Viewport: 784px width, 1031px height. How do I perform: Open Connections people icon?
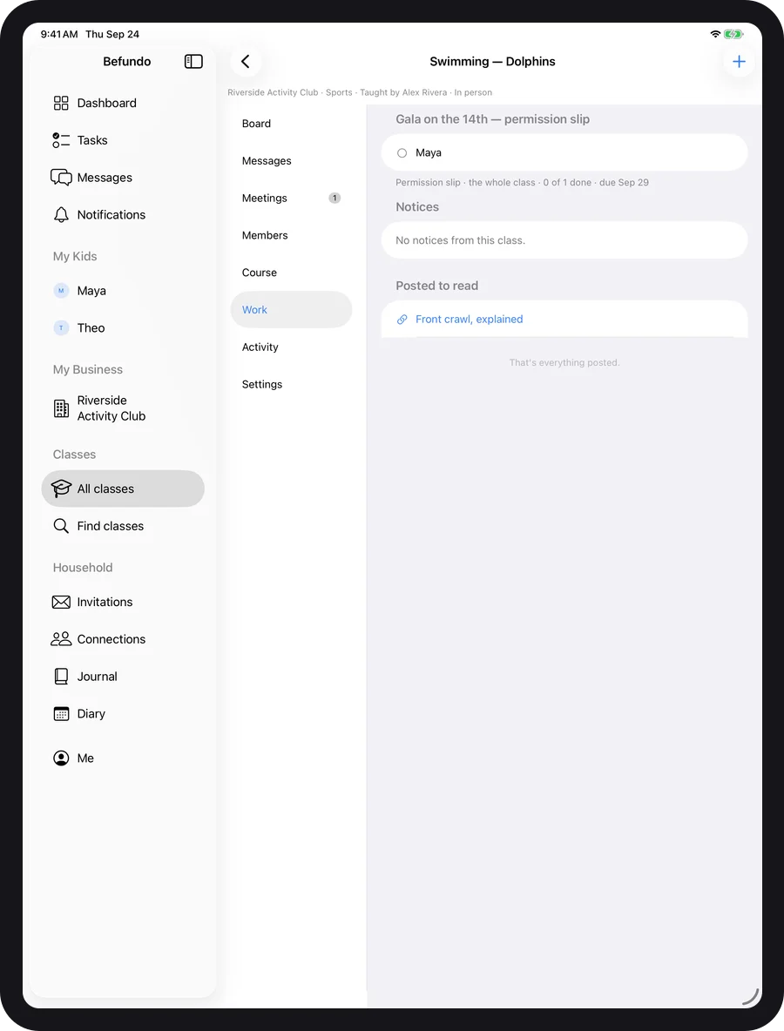61,639
